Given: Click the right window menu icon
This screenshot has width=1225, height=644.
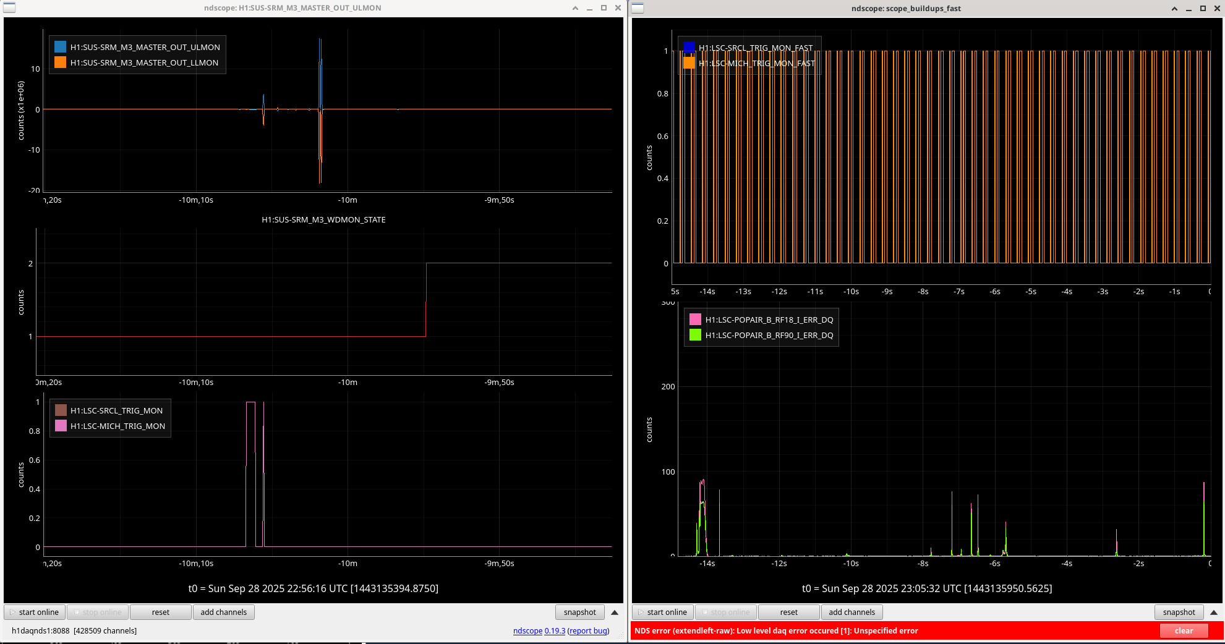Looking at the screenshot, I should pos(638,8).
